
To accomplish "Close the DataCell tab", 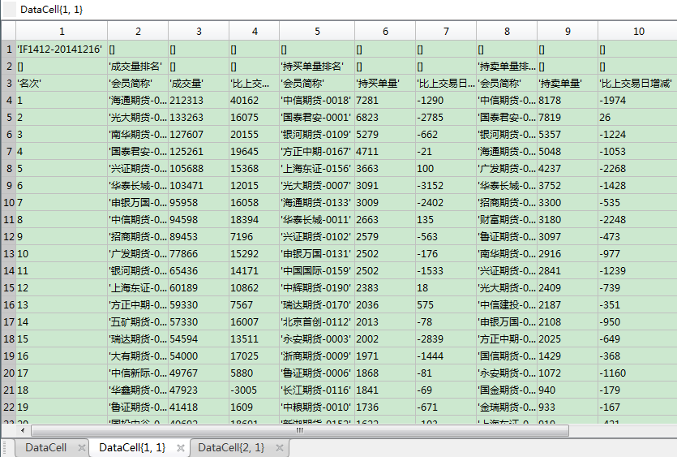I will pos(81,448).
